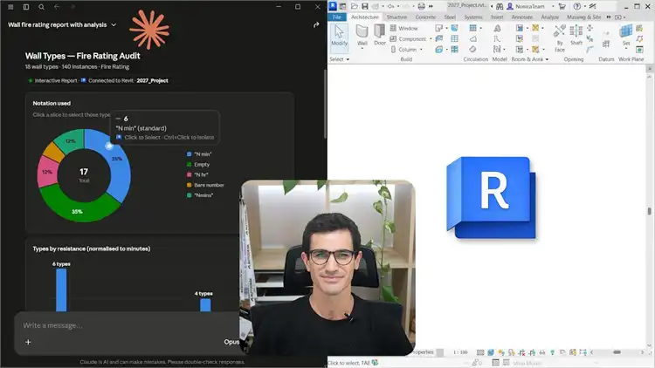
Task: Save the project with the Save icon
Action: (x=365, y=6)
